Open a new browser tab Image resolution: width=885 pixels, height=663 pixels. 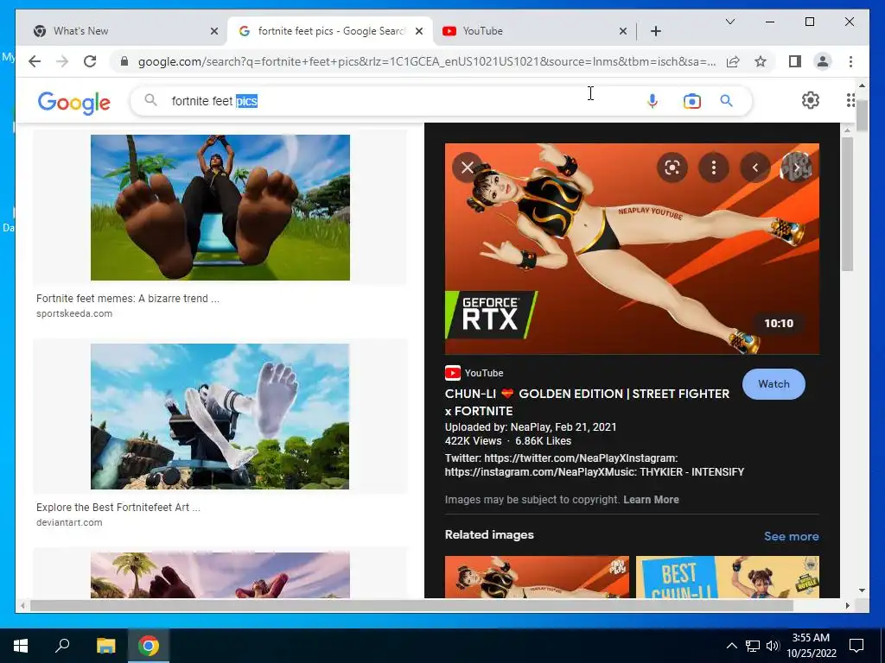(x=656, y=31)
